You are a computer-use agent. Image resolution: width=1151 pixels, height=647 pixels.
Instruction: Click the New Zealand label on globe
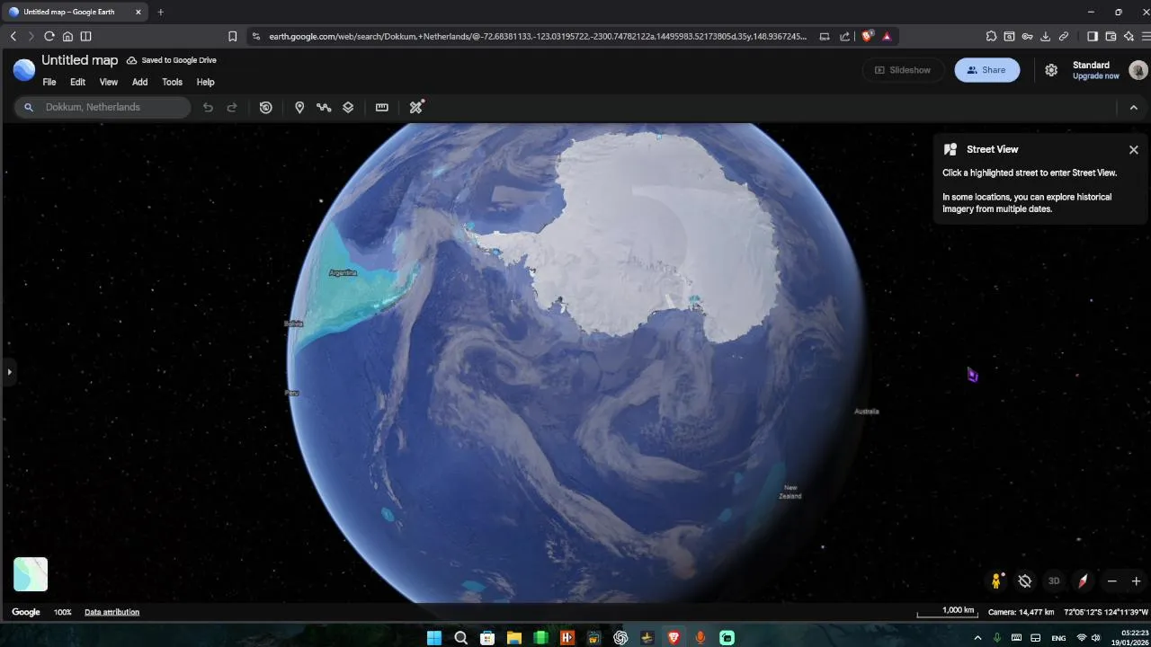pyautogui.click(x=790, y=492)
